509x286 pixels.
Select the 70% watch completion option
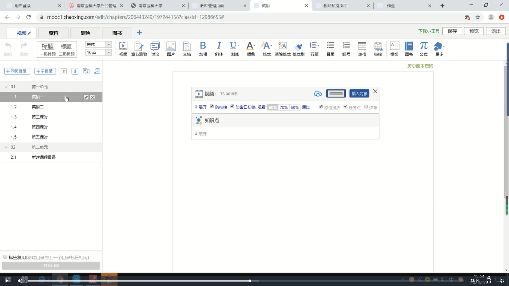tap(284, 107)
